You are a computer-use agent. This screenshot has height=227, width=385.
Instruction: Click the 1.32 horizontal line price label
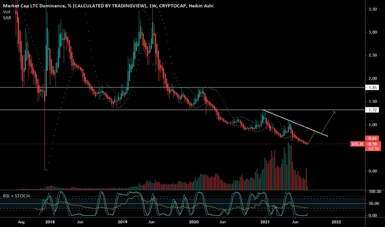[x=372, y=110]
